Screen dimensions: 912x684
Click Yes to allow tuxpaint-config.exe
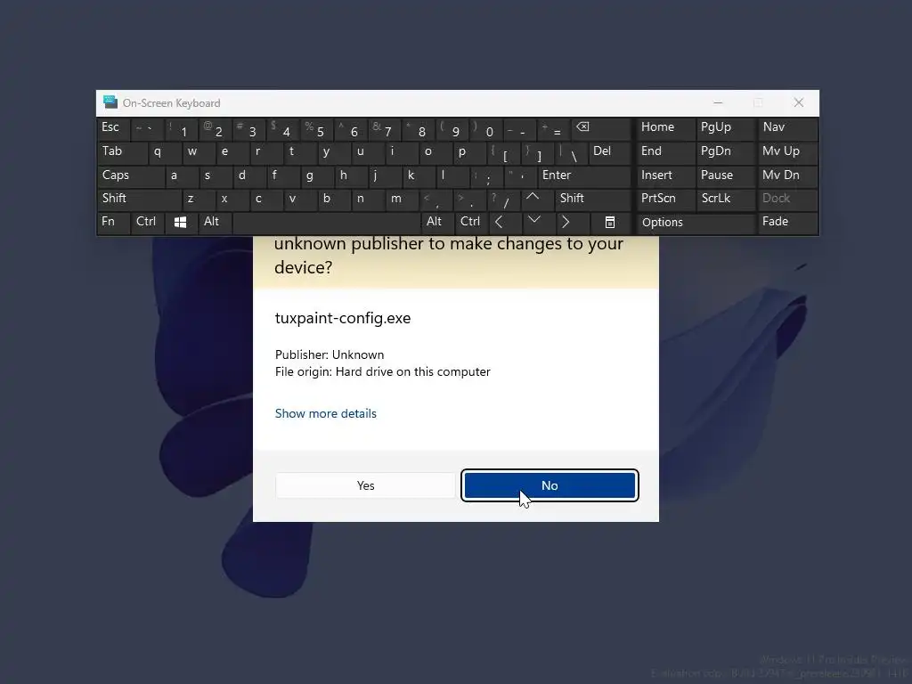click(x=365, y=485)
